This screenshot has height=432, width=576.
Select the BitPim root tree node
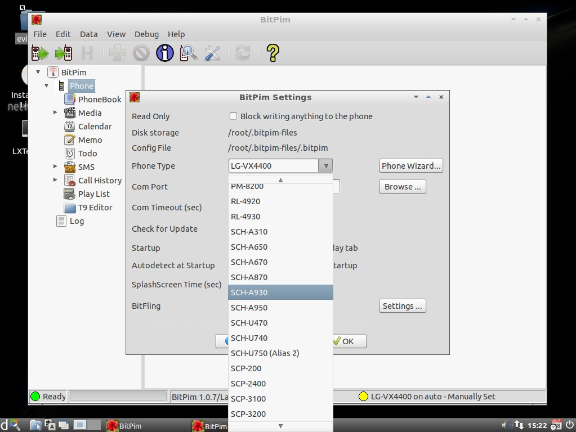coord(73,73)
